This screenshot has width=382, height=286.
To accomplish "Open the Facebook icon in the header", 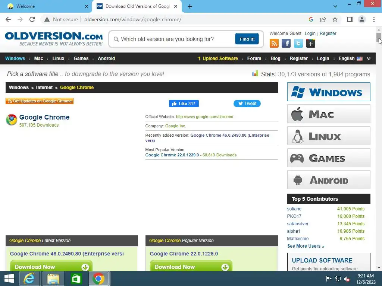I will (286, 43).
